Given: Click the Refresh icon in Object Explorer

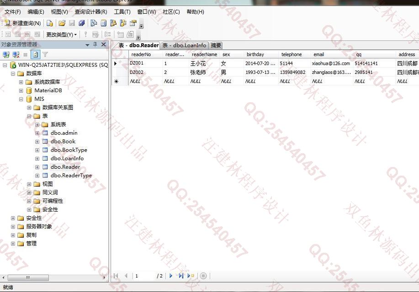Looking at the screenshot, I should click(35, 55).
